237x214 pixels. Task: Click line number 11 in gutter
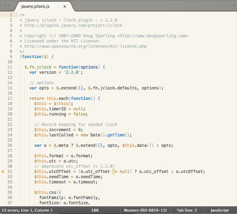point(10,67)
